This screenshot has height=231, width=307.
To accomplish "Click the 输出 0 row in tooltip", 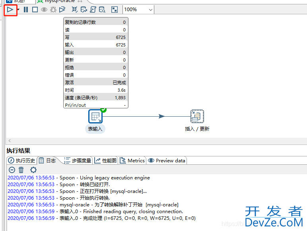I will click(x=95, y=52).
